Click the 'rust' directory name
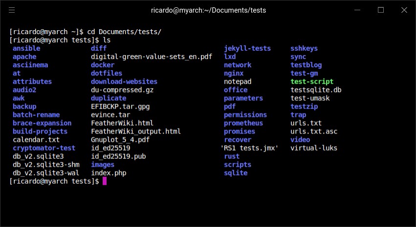Image resolution: width=416 pixels, height=227 pixels. (x=232, y=156)
